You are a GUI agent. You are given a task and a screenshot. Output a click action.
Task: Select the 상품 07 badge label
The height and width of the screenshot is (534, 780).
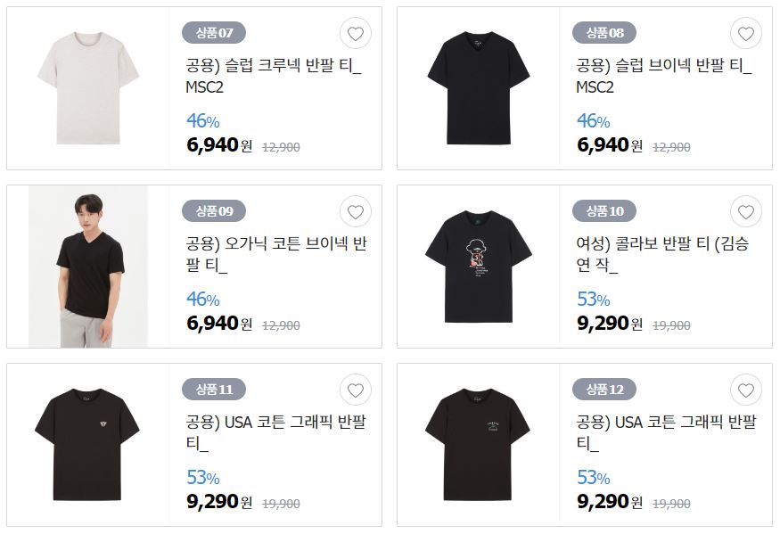[x=214, y=33]
